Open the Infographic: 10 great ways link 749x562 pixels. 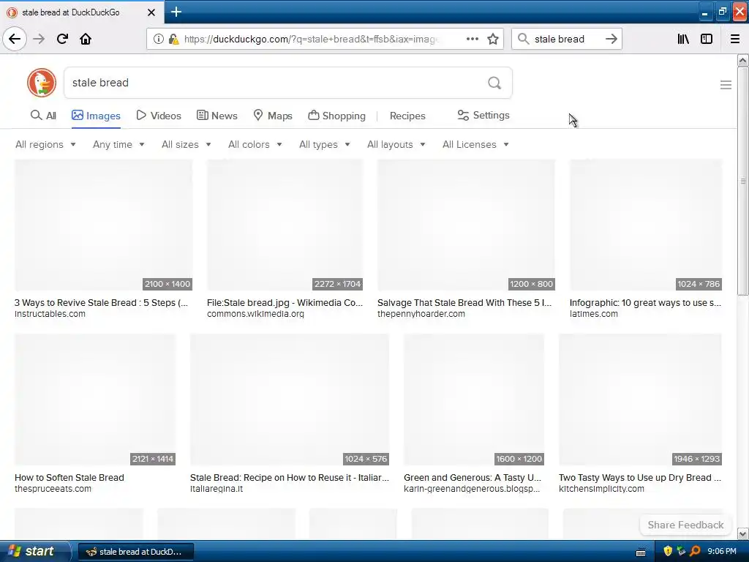[x=645, y=302]
